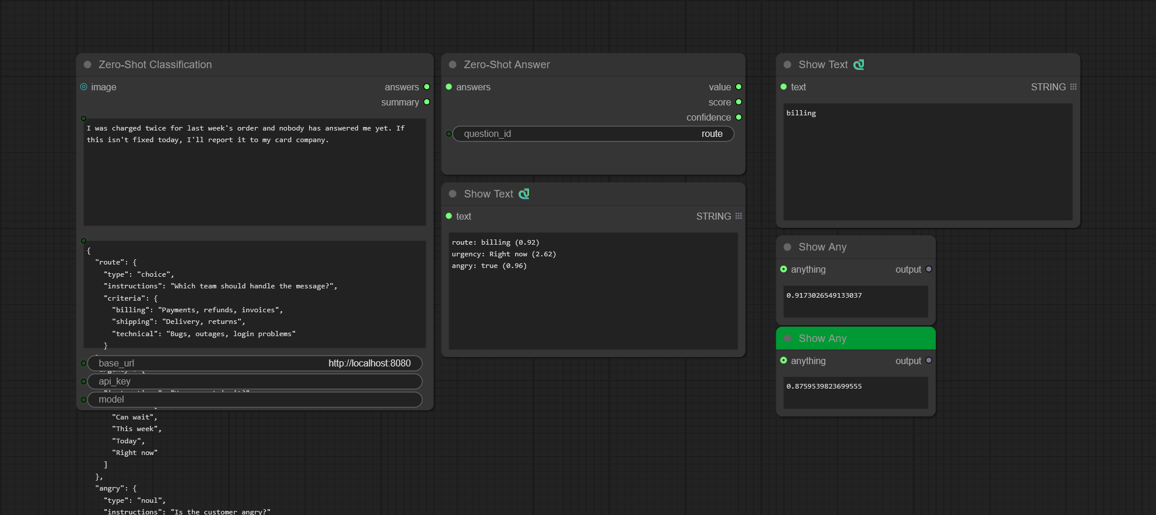This screenshot has height=515, width=1156.
Task: Click the anything input socket on 0.9173 Show Any
Action: click(784, 269)
